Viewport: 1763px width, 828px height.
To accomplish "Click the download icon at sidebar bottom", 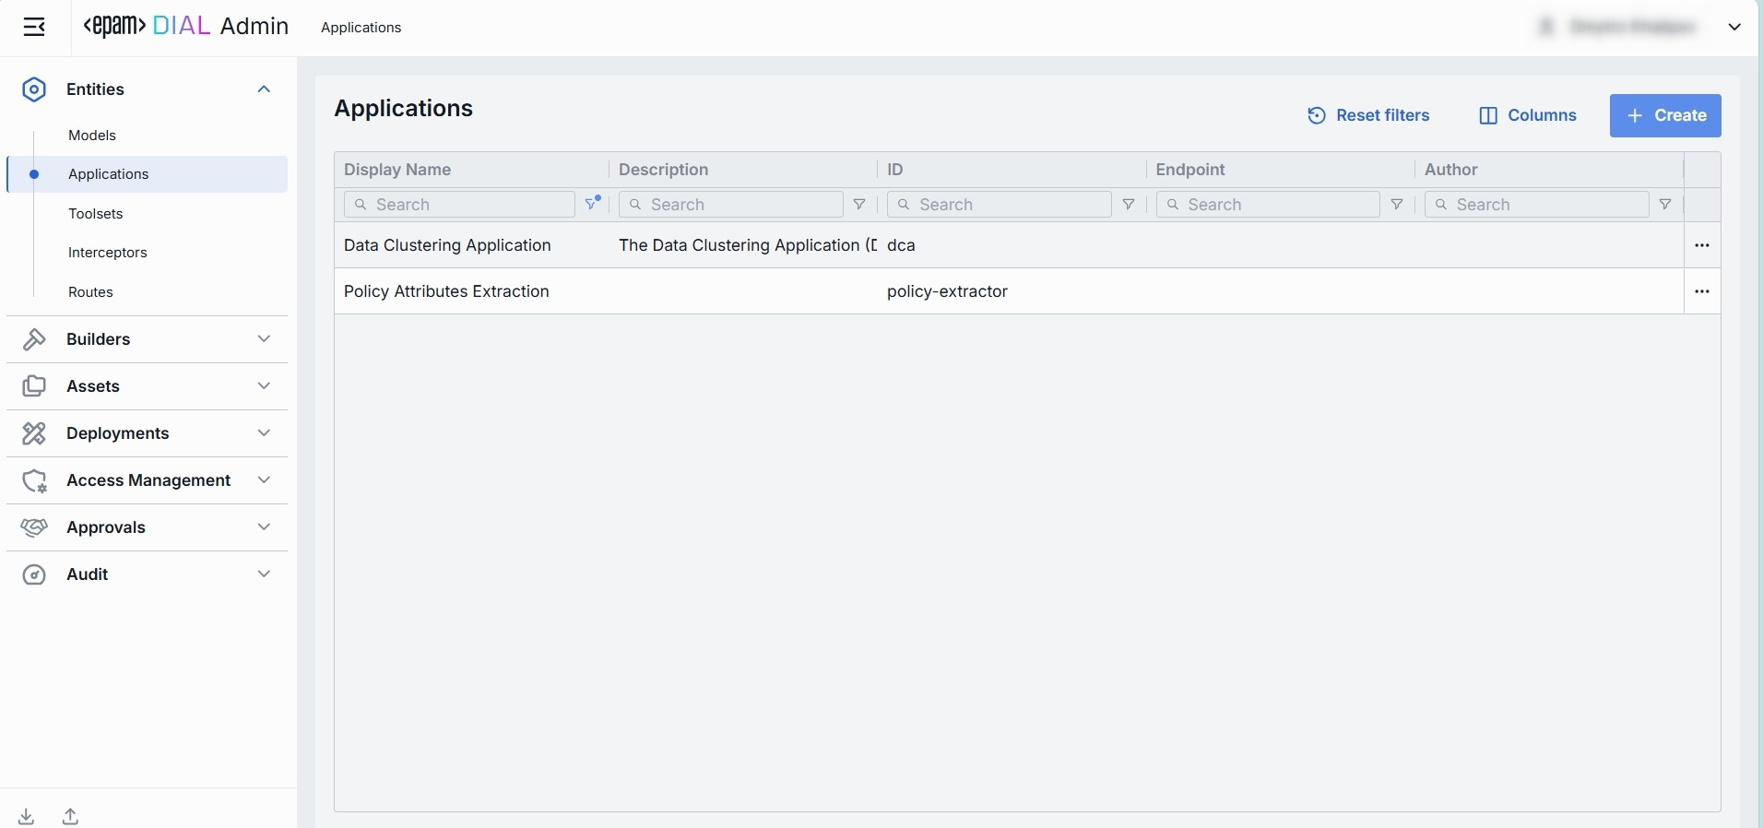I will tap(27, 816).
